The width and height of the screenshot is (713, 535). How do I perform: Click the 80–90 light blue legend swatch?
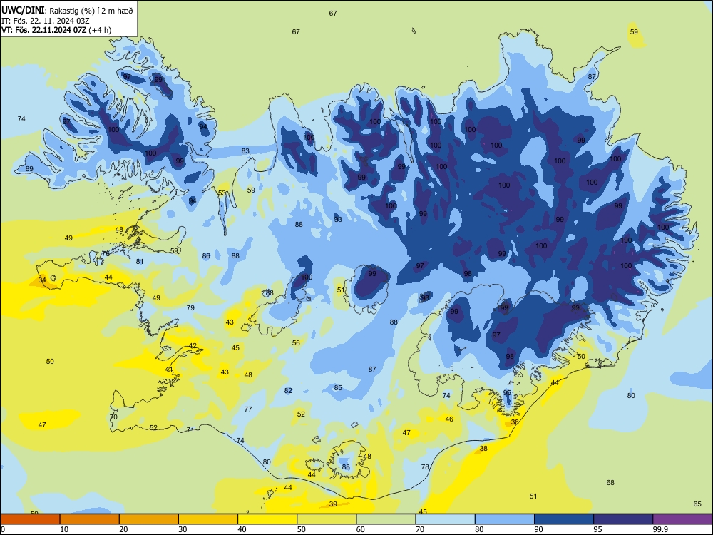[505, 519]
